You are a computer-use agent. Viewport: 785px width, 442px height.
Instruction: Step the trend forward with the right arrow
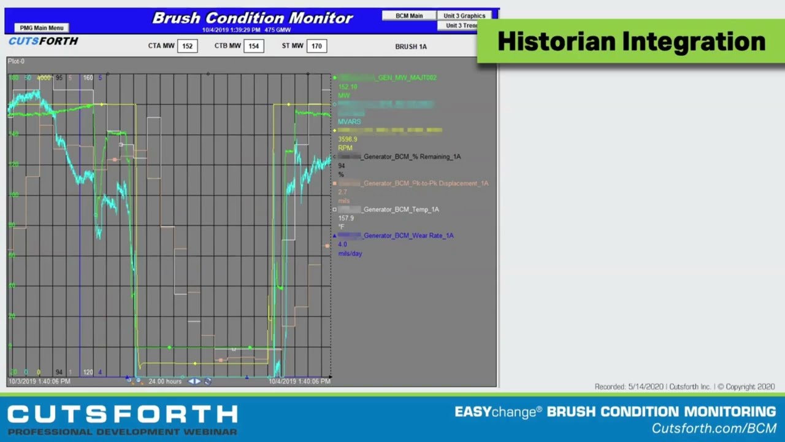click(198, 381)
